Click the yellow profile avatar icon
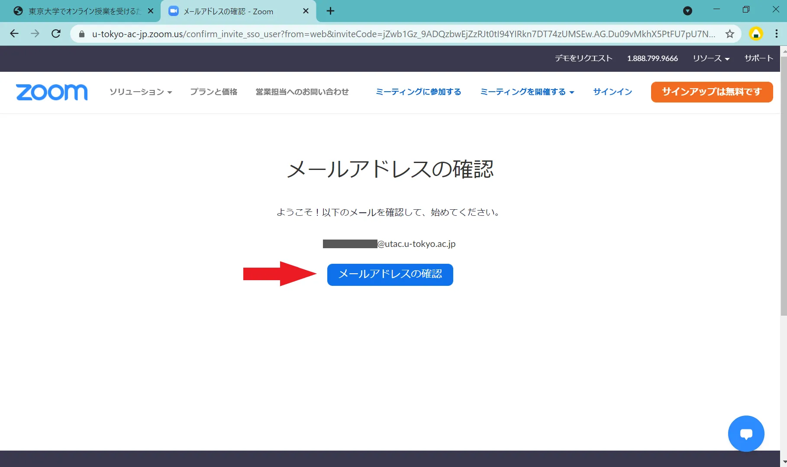This screenshot has height=467, width=787. click(x=756, y=34)
